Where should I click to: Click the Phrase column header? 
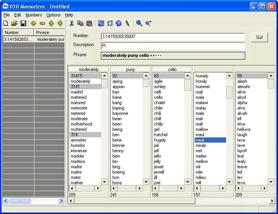click(x=49, y=32)
